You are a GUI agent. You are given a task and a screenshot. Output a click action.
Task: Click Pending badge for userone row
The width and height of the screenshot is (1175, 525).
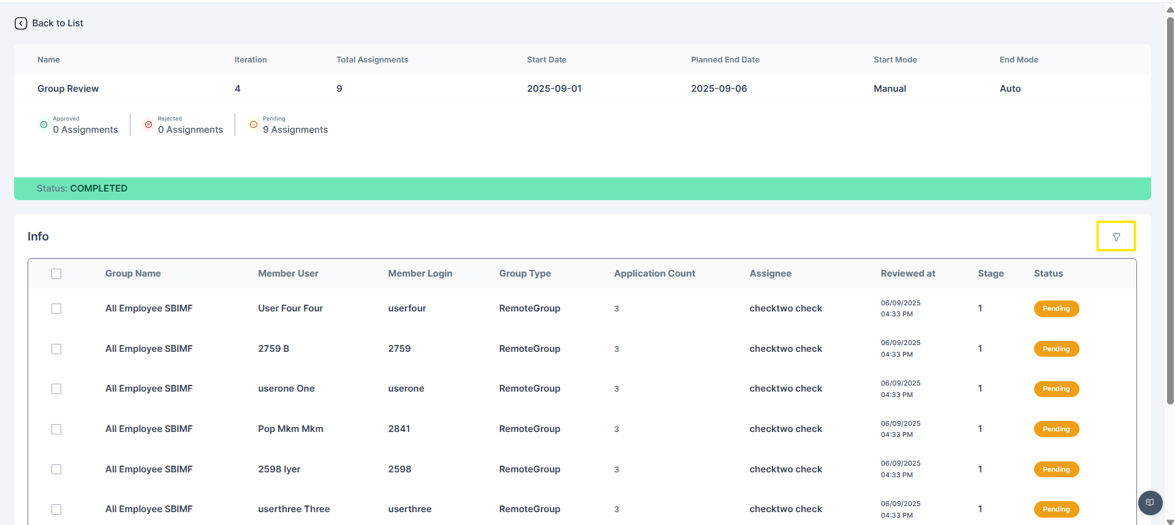click(1056, 389)
